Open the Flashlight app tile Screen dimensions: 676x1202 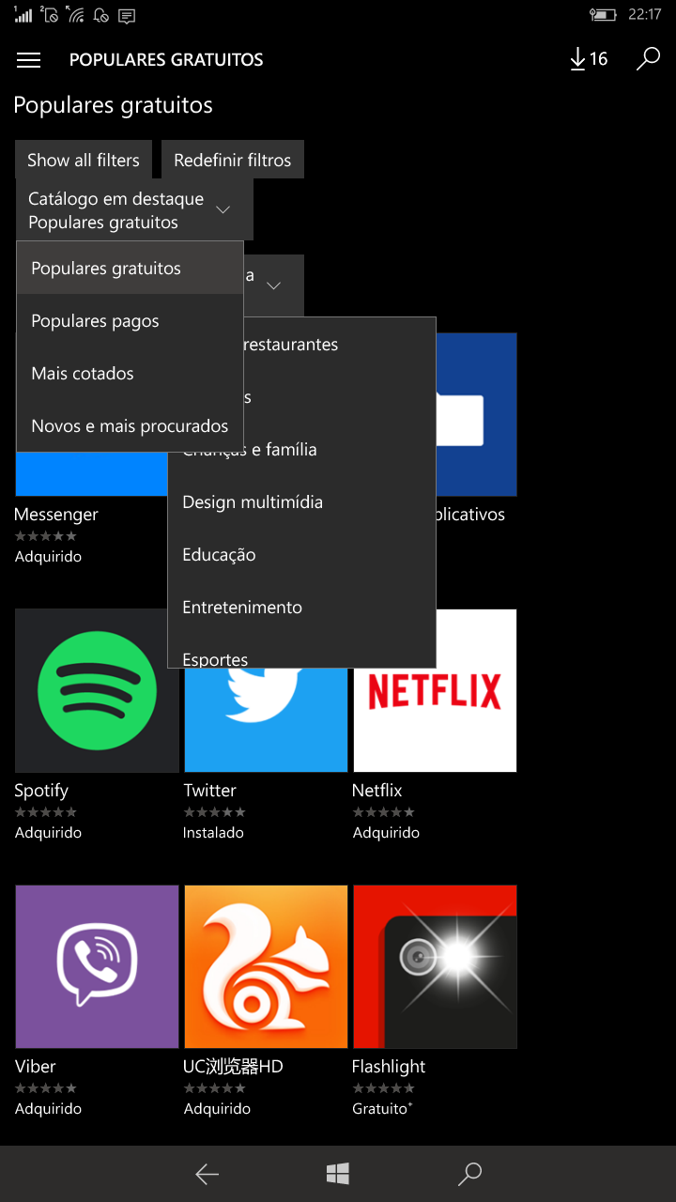(435, 966)
